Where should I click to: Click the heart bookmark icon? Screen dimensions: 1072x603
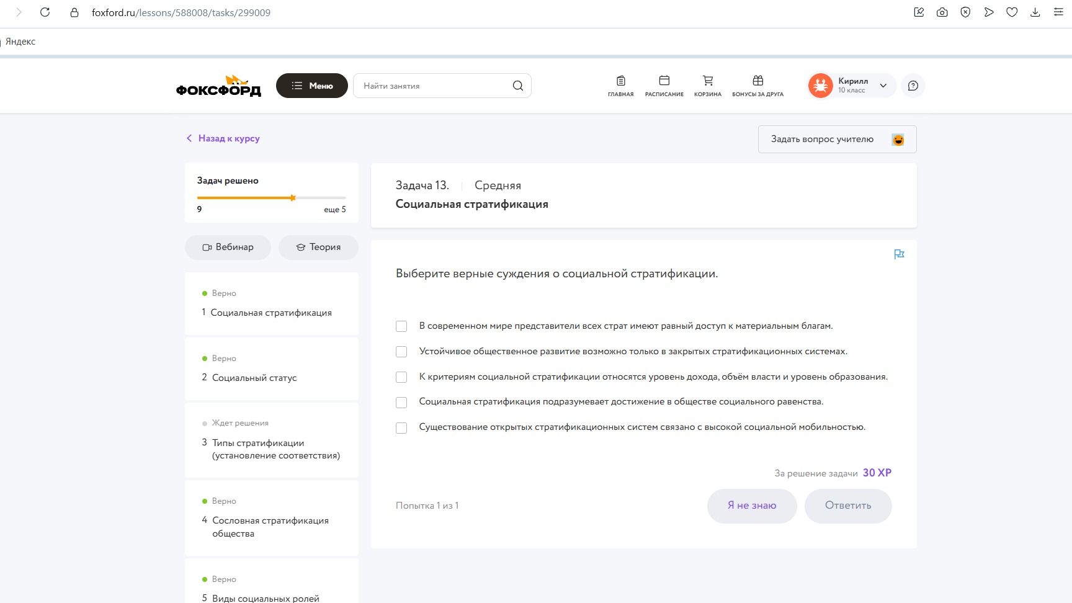[1012, 12]
